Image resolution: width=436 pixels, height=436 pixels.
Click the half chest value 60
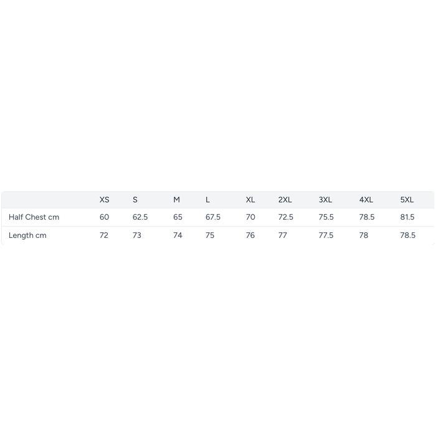click(x=104, y=217)
